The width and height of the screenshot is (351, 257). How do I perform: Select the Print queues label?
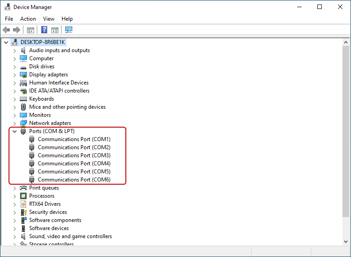(44, 188)
